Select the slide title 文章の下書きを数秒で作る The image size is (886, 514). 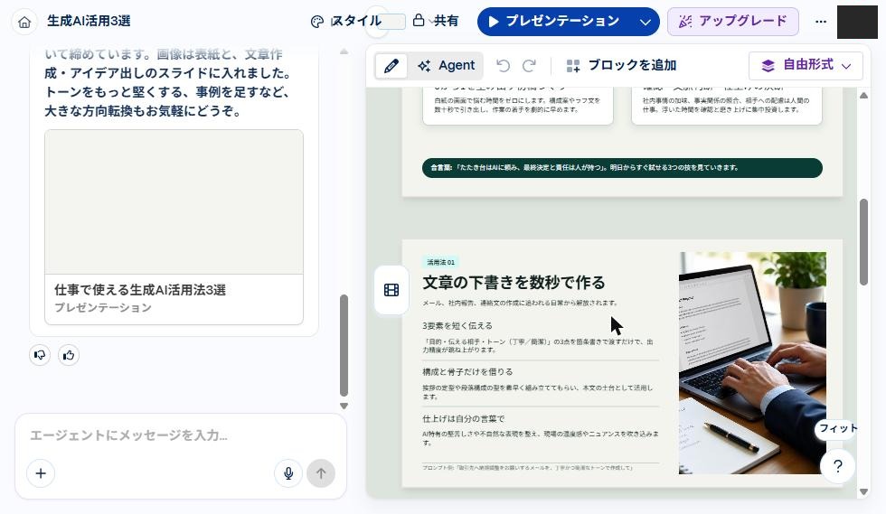[514, 283]
